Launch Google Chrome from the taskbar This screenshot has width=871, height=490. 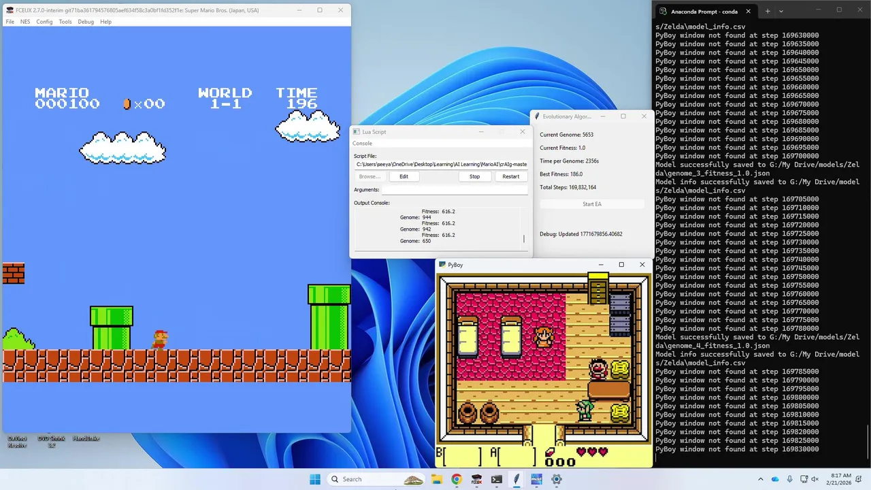(x=457, y=479)
